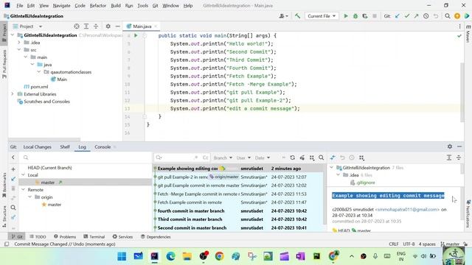Open the Date filter dropdown

[x=263, y=158]
